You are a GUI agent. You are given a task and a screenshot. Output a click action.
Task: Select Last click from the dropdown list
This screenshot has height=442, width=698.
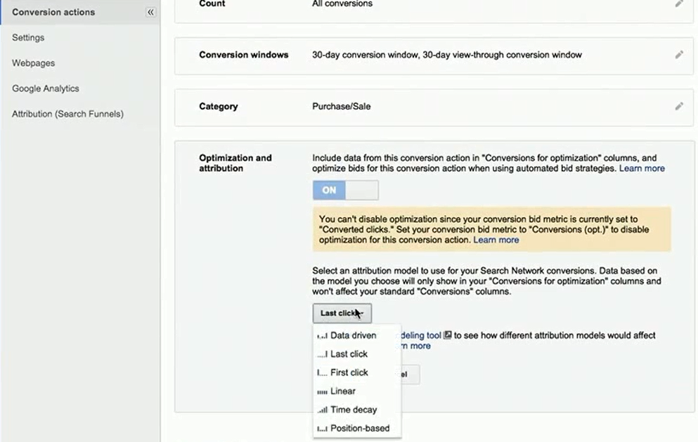click(349, 354)
